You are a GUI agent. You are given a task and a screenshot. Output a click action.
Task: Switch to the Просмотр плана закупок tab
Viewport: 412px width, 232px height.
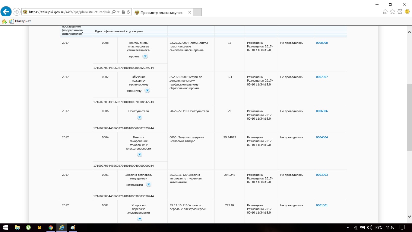(x=161, y=13)
